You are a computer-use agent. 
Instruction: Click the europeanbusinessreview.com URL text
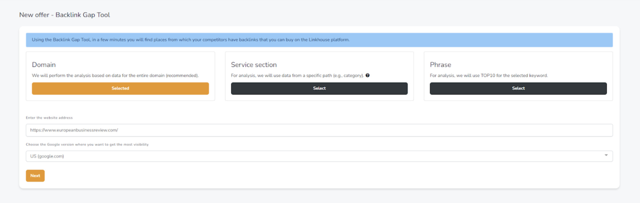coord(74,130)
